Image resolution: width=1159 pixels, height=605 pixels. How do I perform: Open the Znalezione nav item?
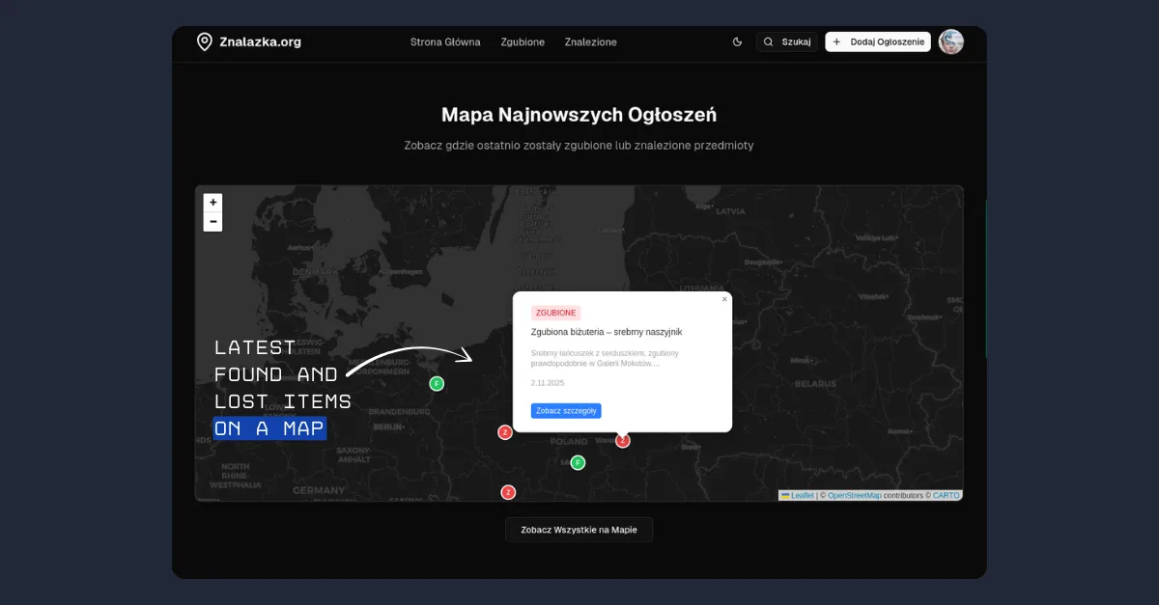[591, 41]
